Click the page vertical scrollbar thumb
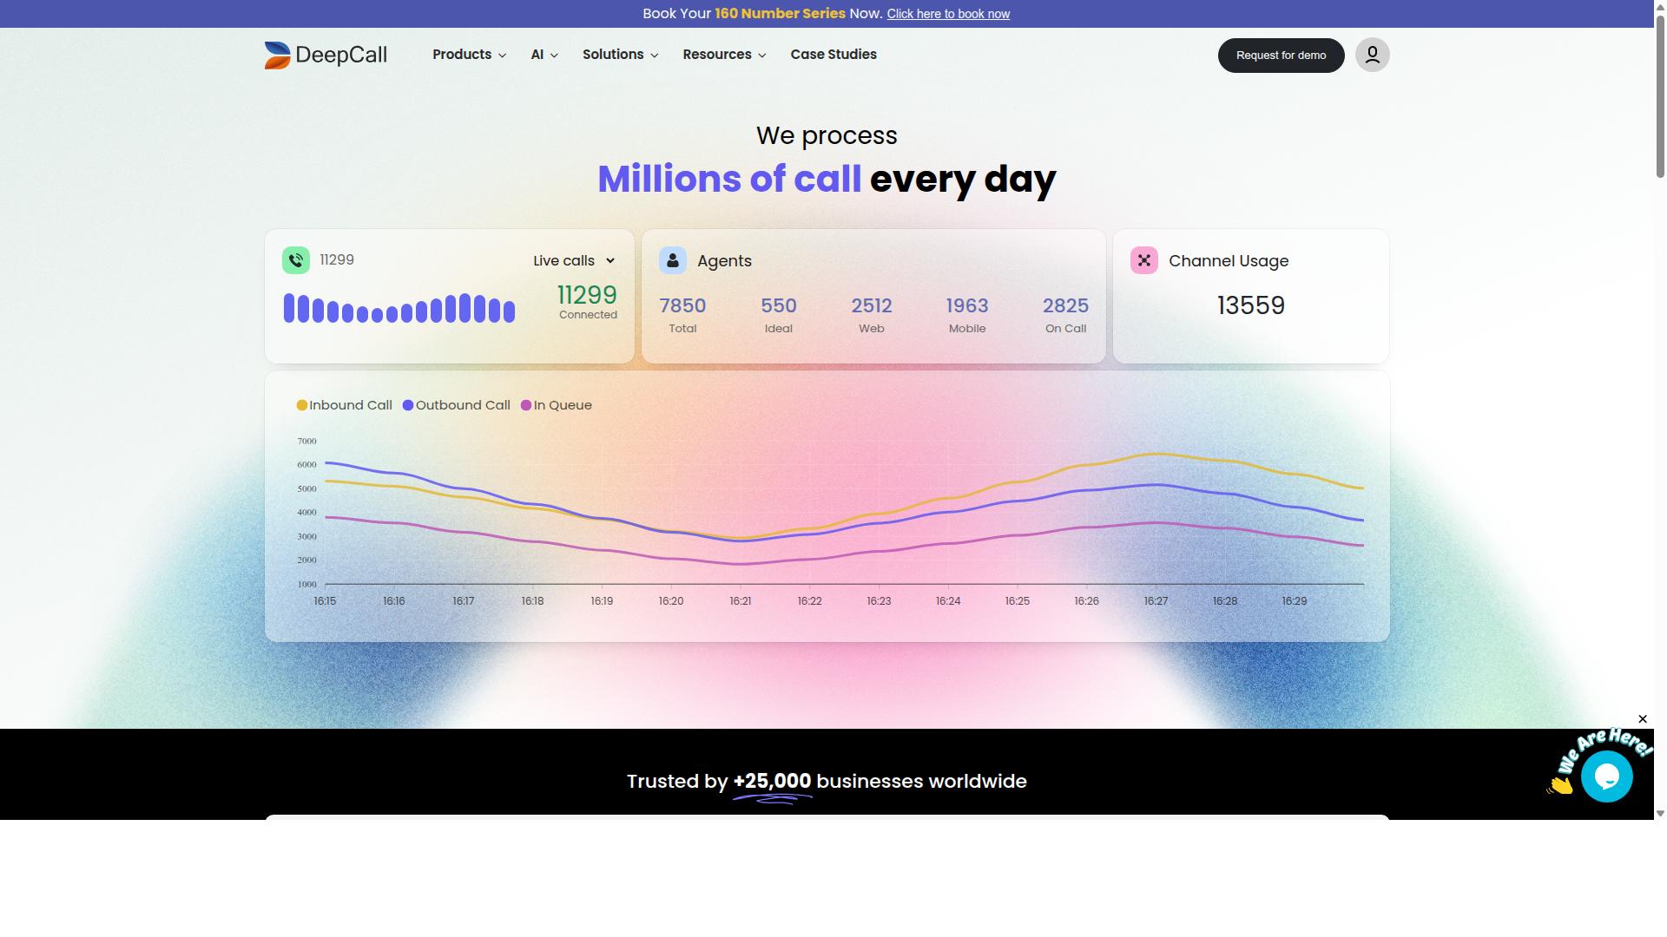 (1660, 95)
